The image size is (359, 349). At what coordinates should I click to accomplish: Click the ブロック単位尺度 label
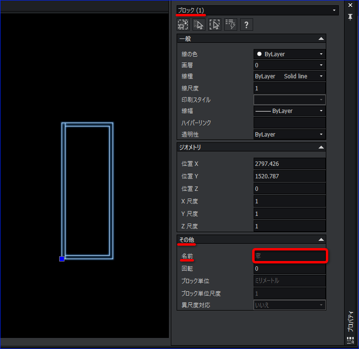point(201,293)
